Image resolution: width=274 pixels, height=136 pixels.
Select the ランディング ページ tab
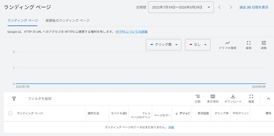(x=23, y=21)
